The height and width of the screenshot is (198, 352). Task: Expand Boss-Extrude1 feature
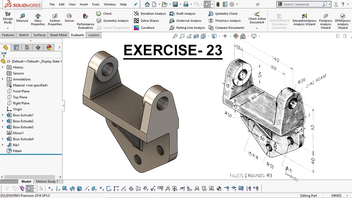(3, 115)
